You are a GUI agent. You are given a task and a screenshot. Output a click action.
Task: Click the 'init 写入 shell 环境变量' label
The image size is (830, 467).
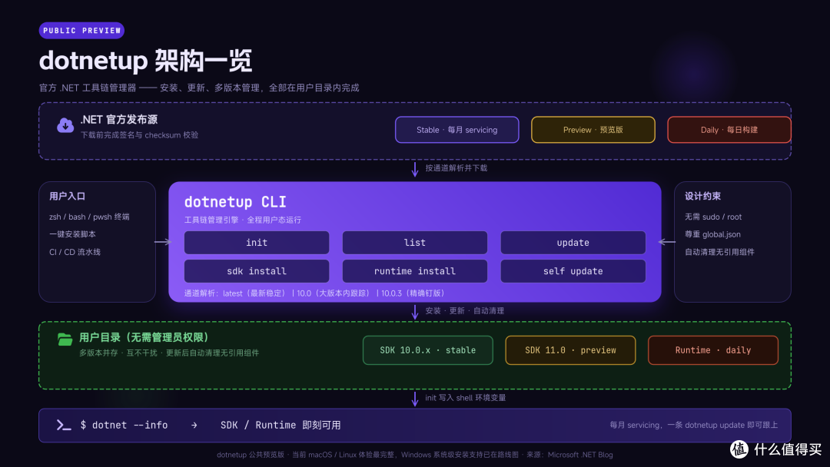click(x=465, y=398)
